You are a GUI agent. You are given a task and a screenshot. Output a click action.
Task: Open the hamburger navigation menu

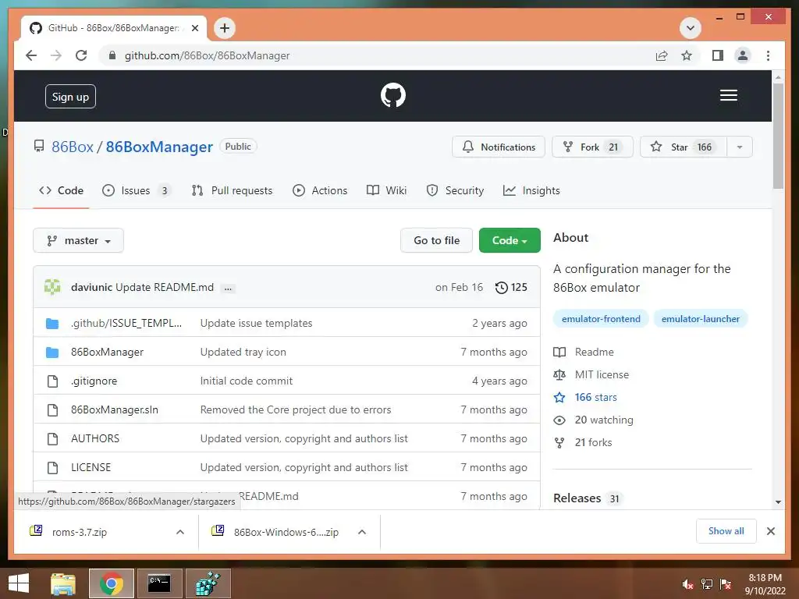point(728,95)
